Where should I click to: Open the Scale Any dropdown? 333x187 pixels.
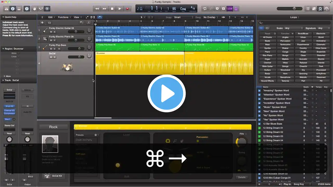294,28
